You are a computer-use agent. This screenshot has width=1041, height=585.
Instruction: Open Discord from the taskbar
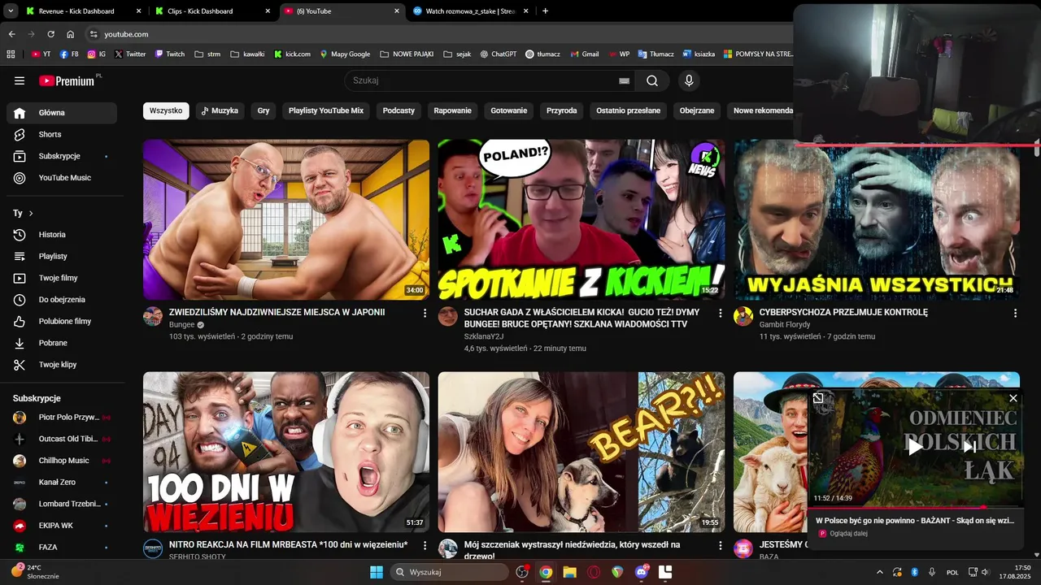642,573
